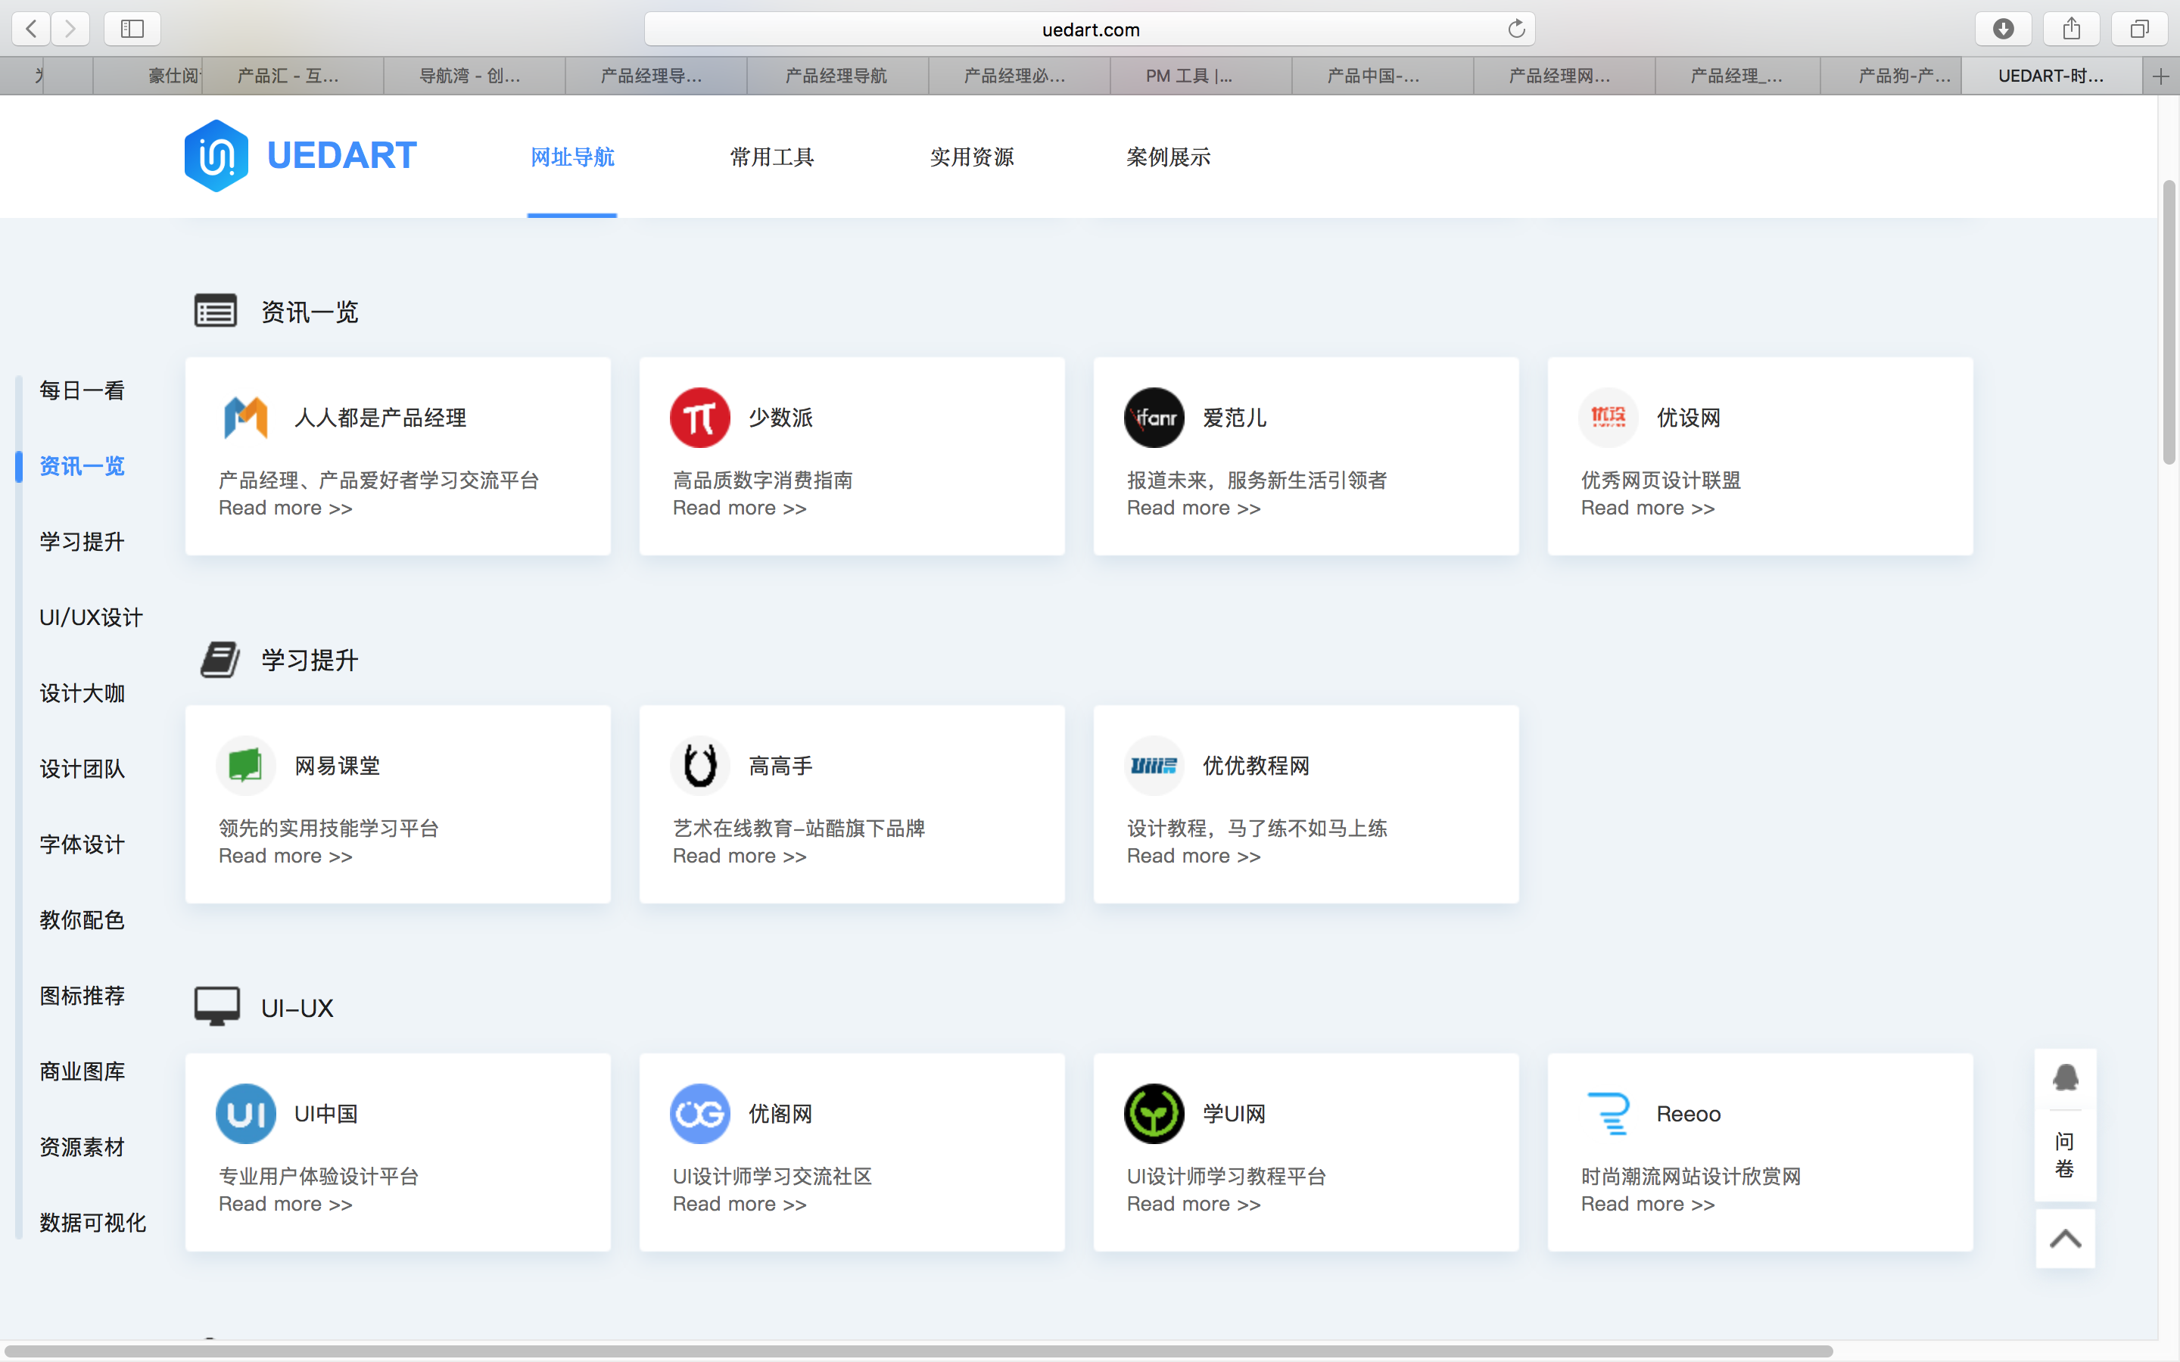This screenshot has height=1362, width=2180.
Task: Click the back-to-top arrow button
Action: 2066,1239
